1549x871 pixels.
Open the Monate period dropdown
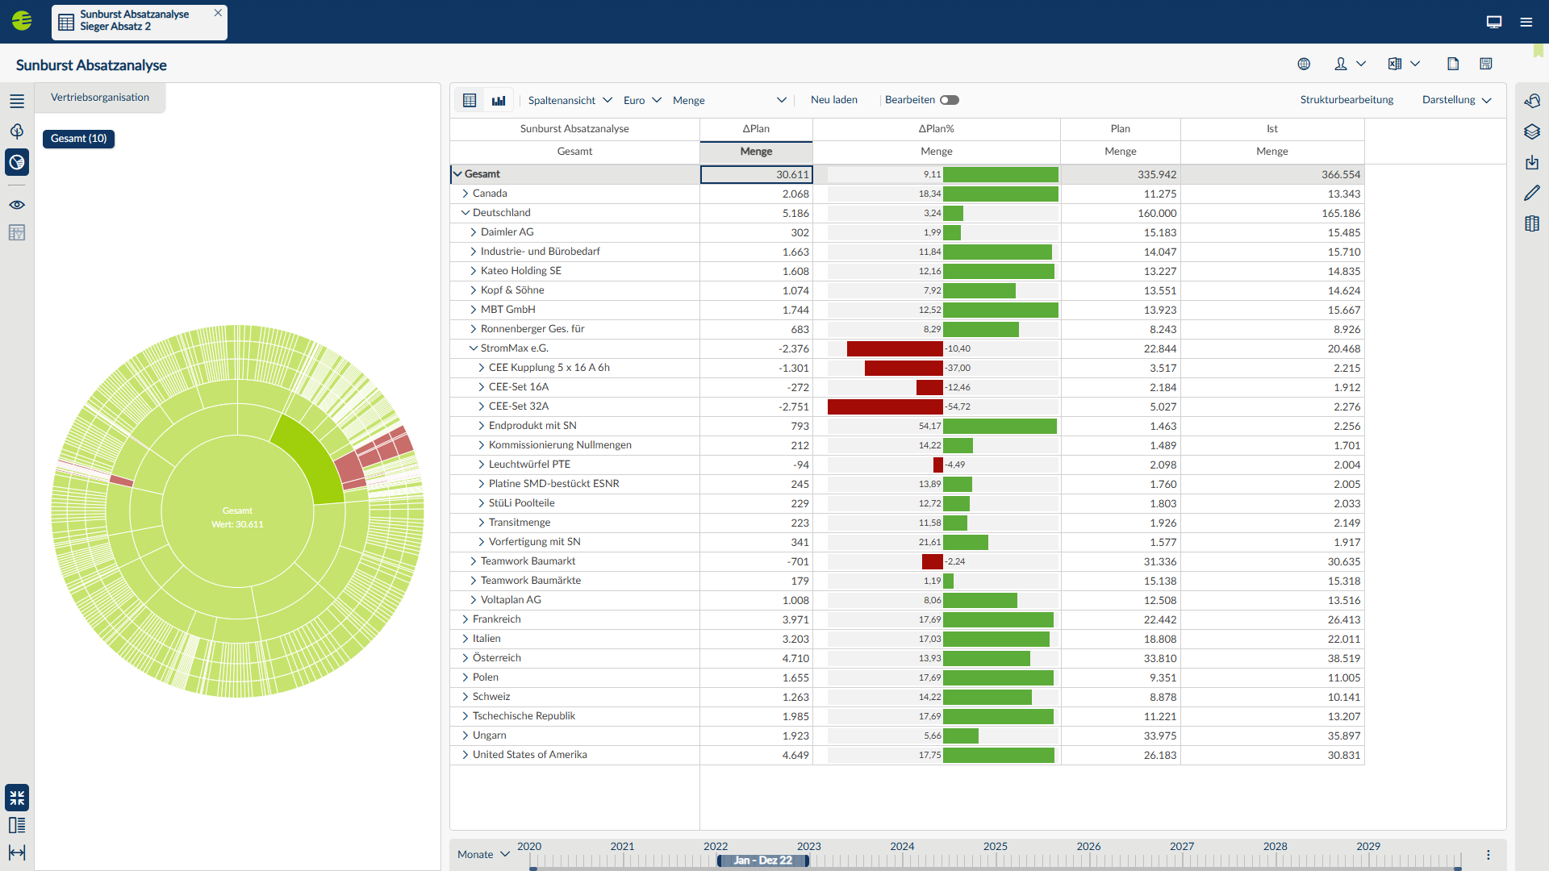click(483, 854)
